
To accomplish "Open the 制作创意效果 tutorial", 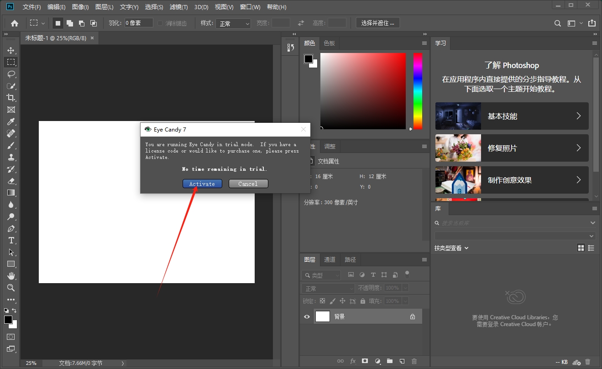I will pyautogui.click(x=512, y=180).
